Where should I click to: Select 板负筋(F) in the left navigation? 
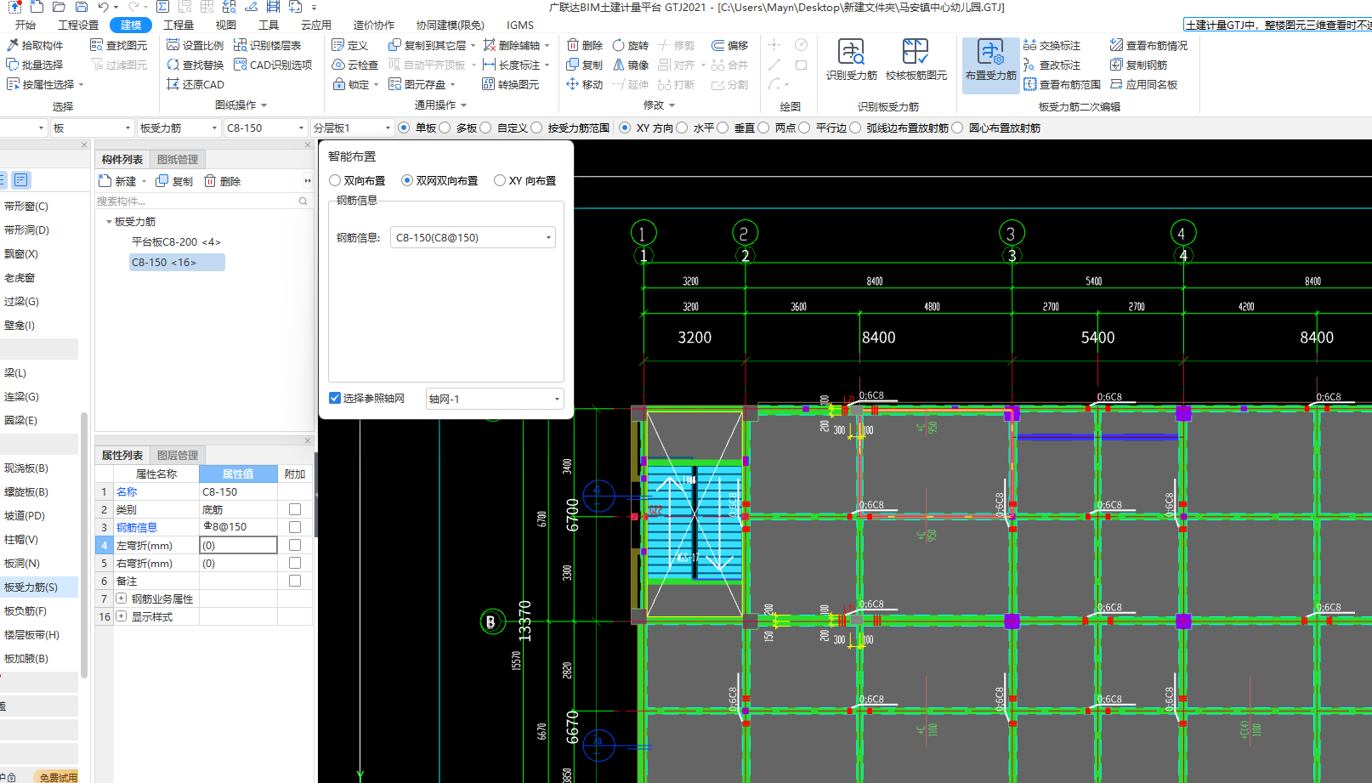coord(26,610)
